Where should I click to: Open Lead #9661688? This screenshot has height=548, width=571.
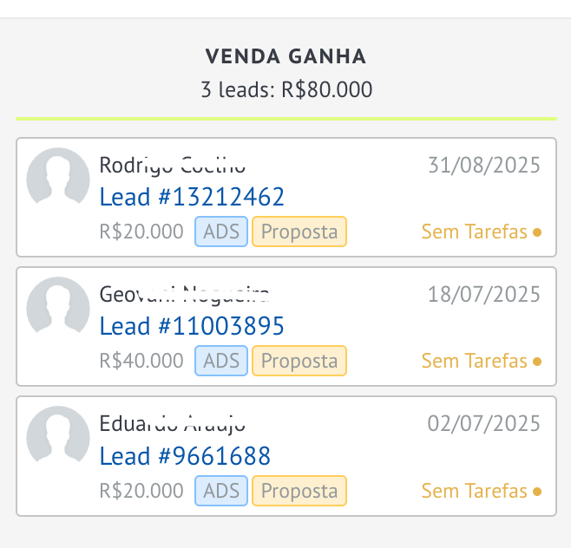tap(185, 455)
